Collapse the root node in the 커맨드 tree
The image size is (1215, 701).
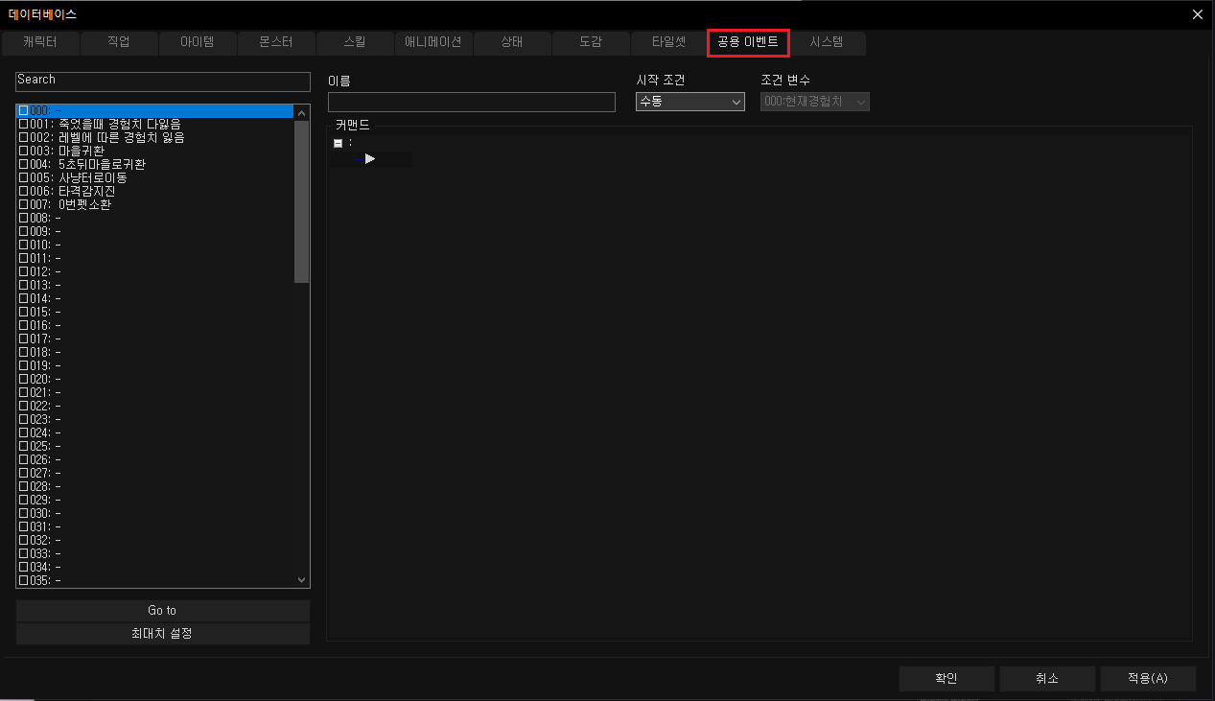(338, 143)
